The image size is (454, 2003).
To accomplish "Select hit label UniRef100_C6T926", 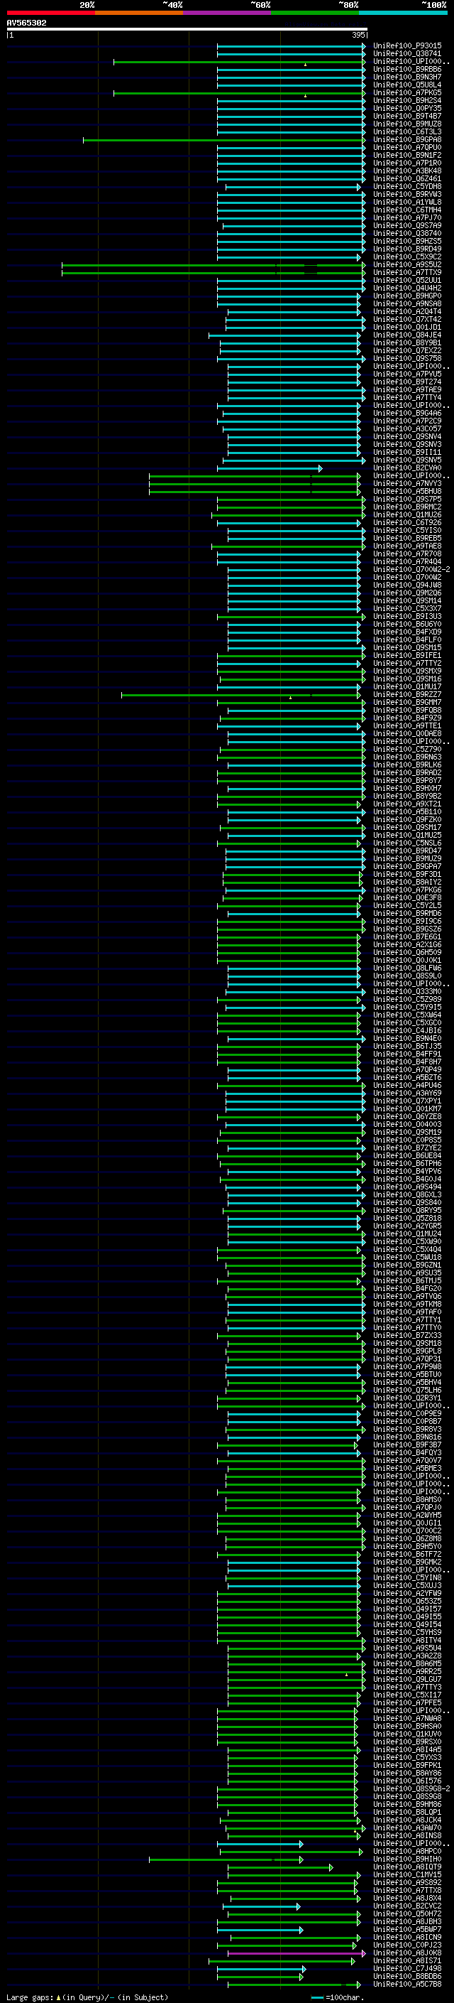I will point(407,523).
